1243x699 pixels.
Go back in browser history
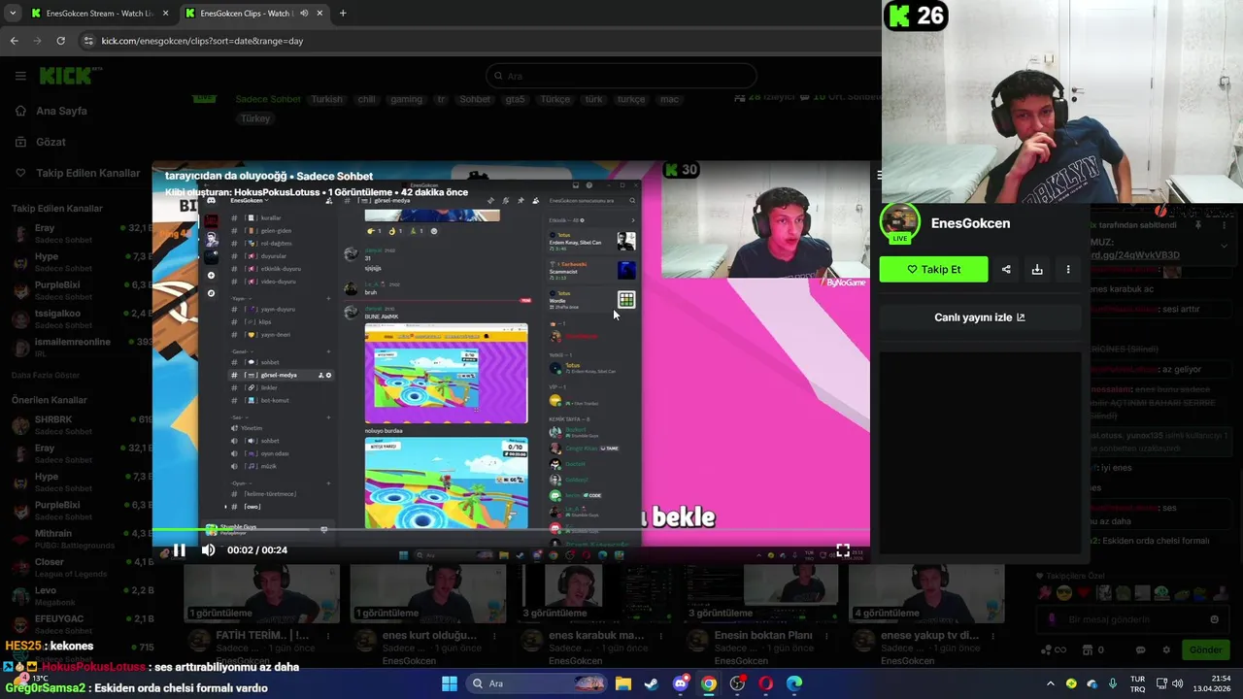point(14,41)
